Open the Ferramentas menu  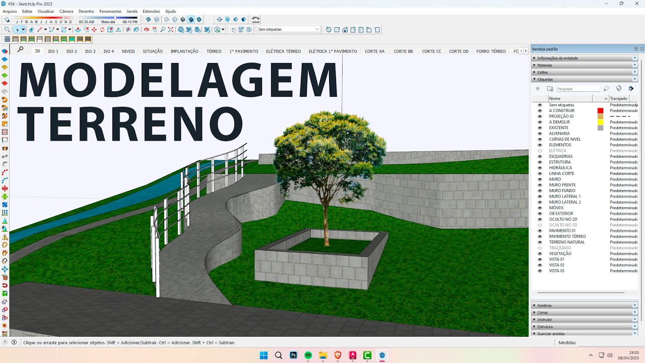coord(110,11)
